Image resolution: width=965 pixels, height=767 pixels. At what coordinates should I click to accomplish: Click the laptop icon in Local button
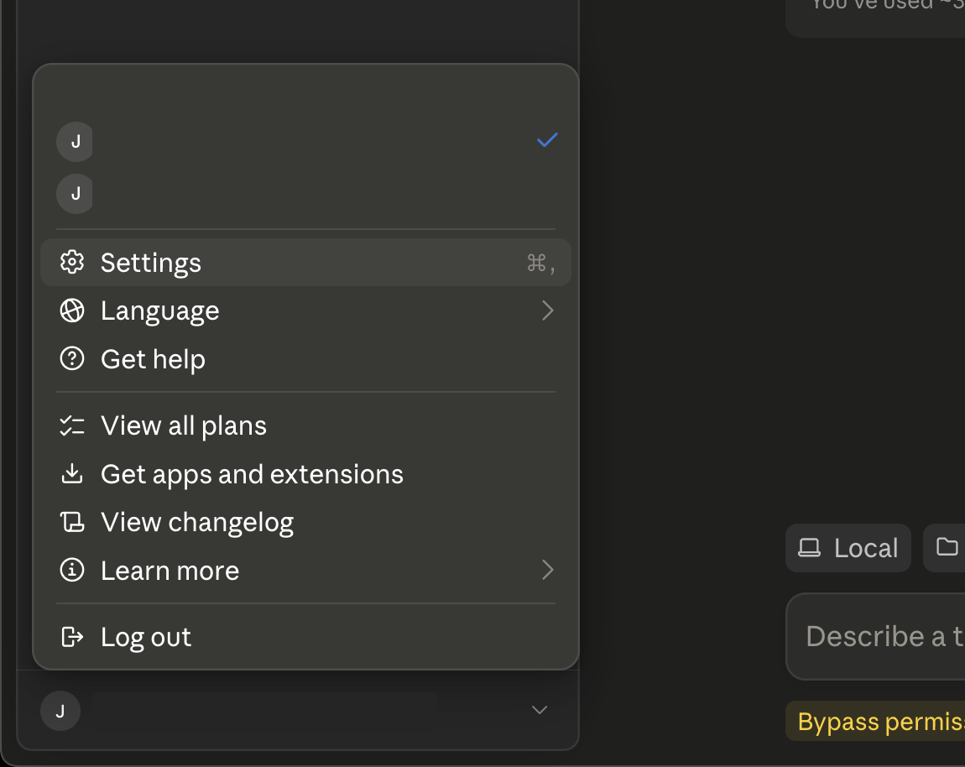click(809, 548)
